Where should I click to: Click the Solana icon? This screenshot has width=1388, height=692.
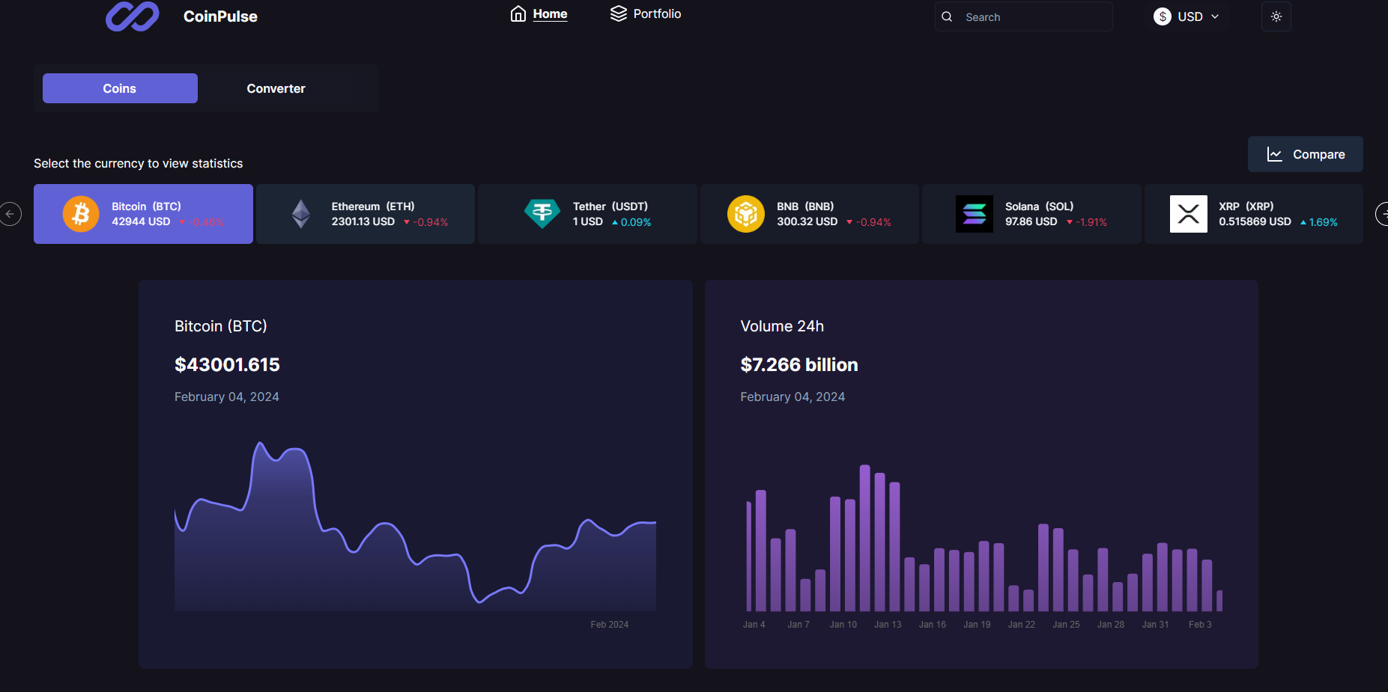click(975, 213)
